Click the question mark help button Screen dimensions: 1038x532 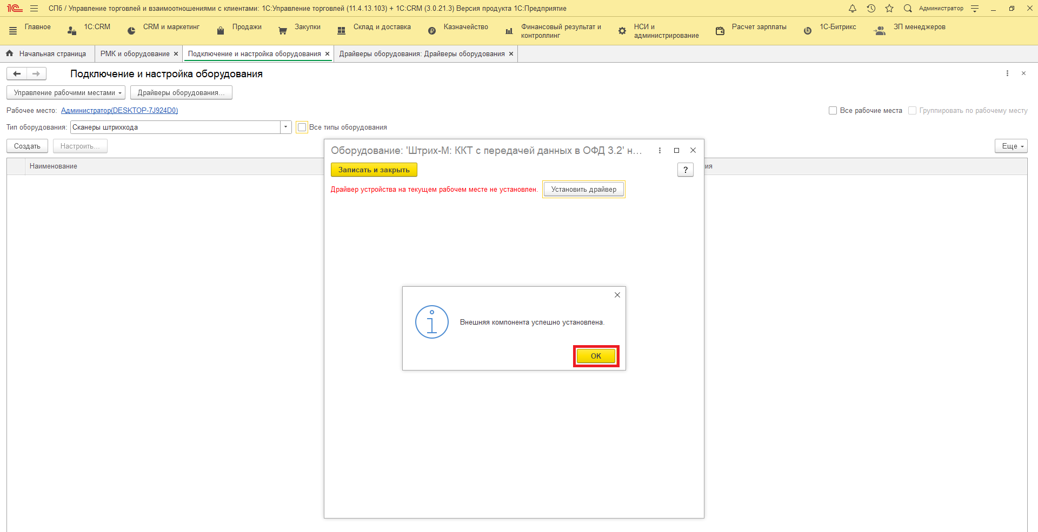pos(685,170)
